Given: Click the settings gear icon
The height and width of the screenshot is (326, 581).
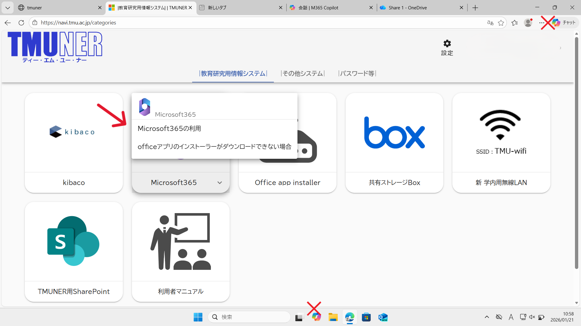Looking at the screenshot, I should pos(447,44).
